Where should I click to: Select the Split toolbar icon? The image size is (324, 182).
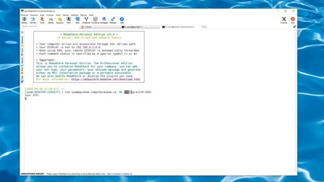click(x=77, y=20)
